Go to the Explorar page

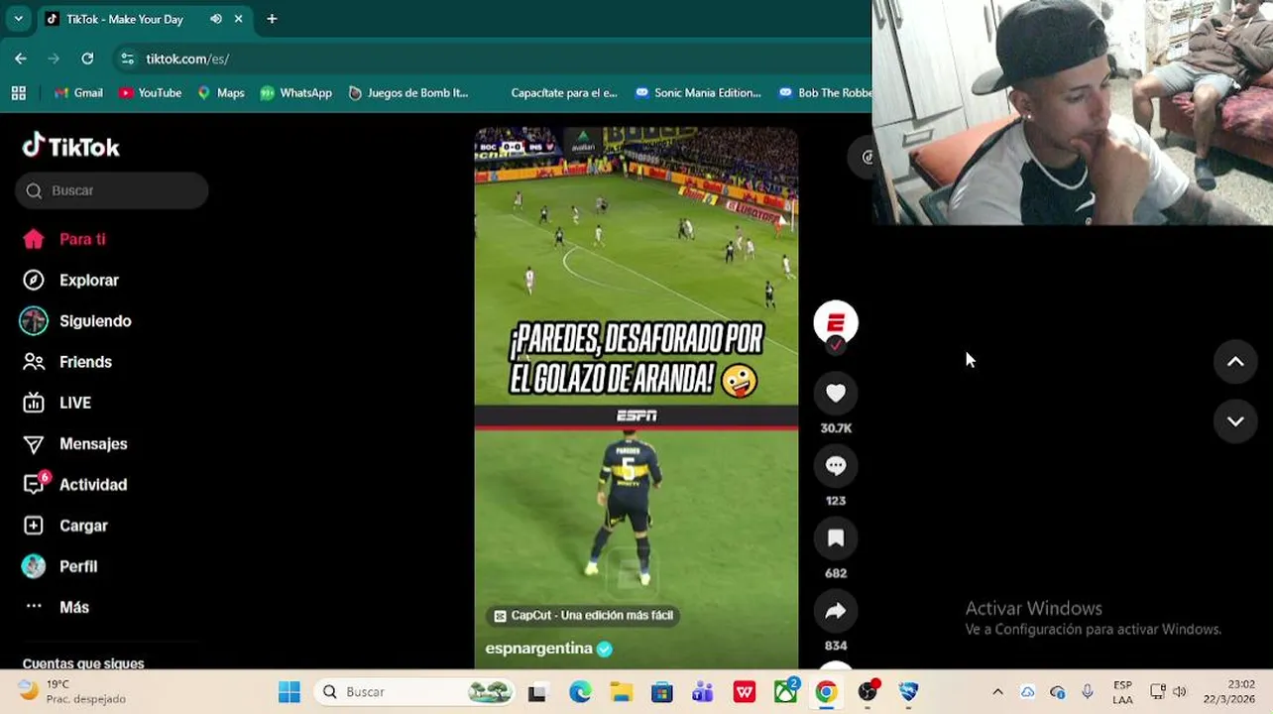click(71, 280)
